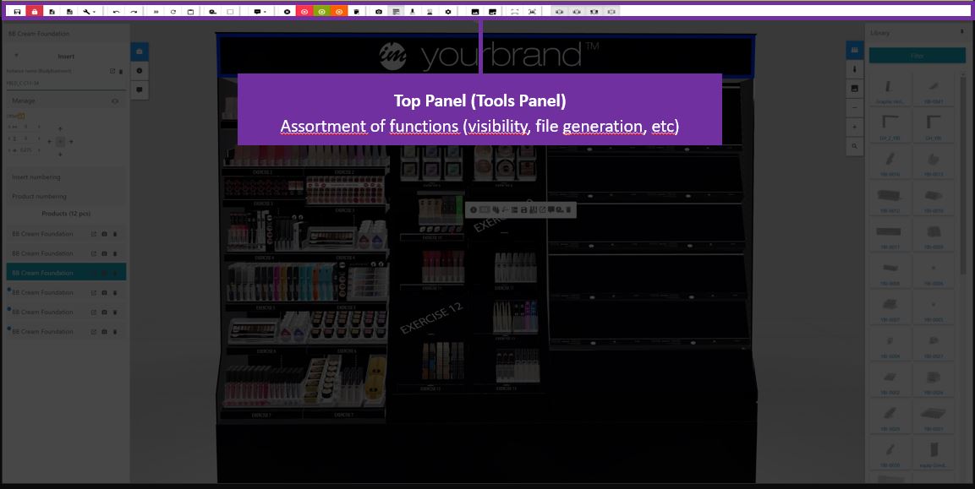Open settings gear in tools panel
Viewport: 975px width, 489px height.
click(x=448, y=12)
